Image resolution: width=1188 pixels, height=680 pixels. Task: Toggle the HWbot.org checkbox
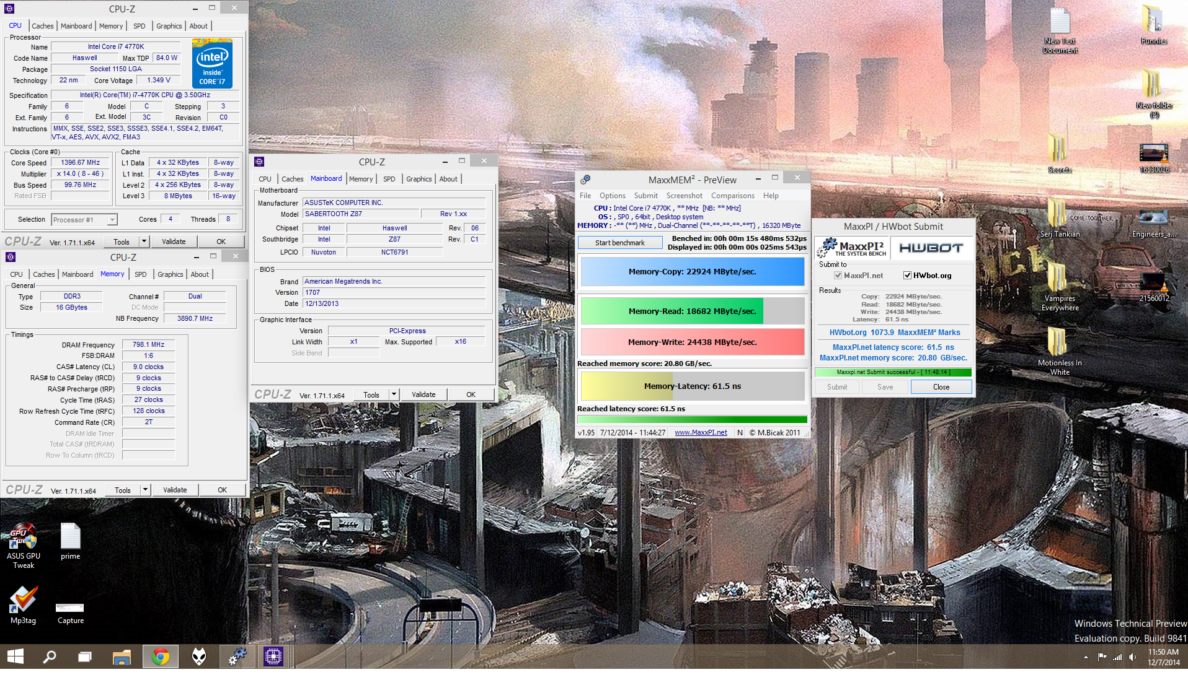point(907,276)
